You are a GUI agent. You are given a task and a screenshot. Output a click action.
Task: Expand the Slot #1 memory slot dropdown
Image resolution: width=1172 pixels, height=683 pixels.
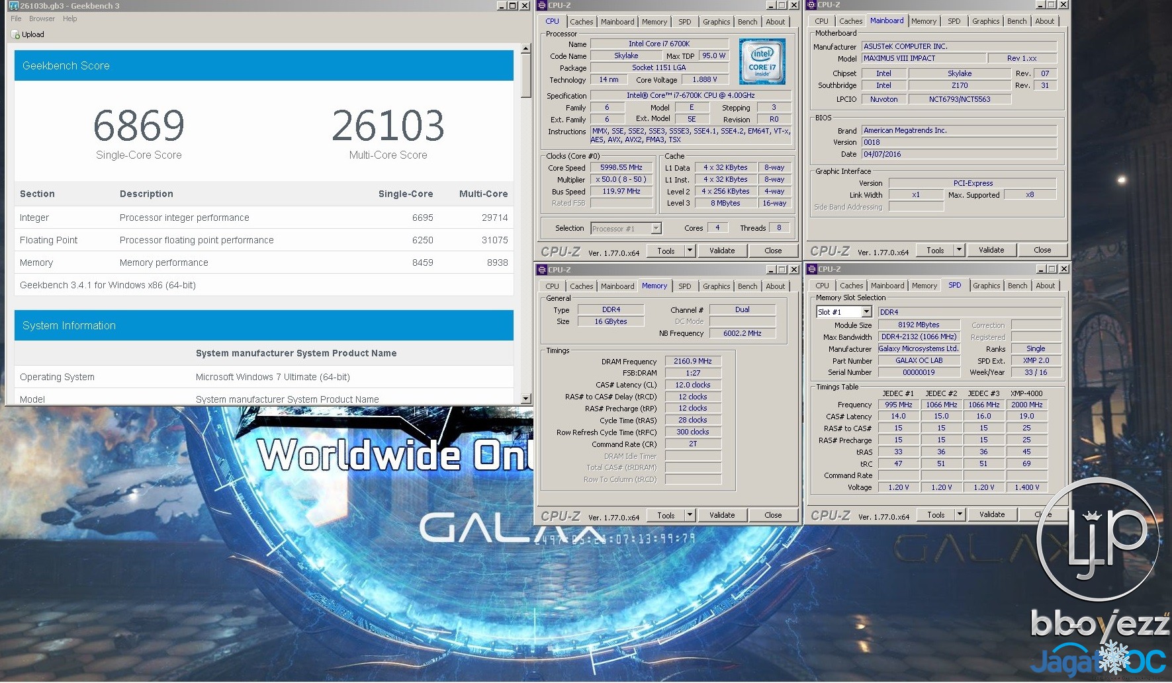(x=866, y=312)
